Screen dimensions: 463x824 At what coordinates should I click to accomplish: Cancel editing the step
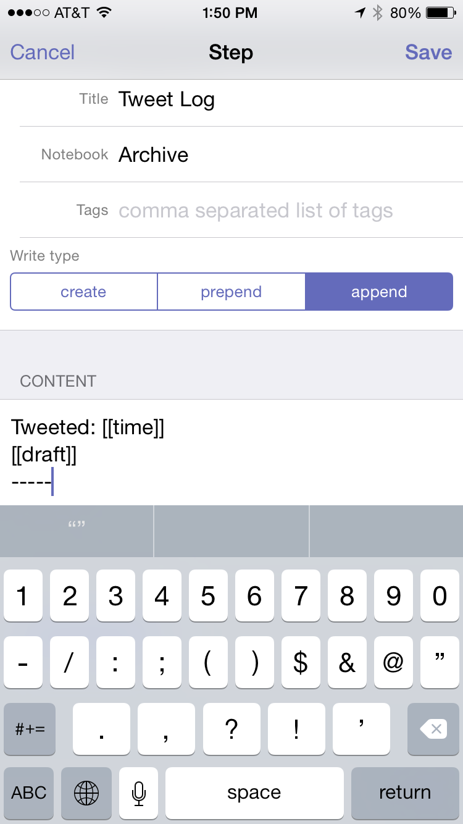(43, 52)
